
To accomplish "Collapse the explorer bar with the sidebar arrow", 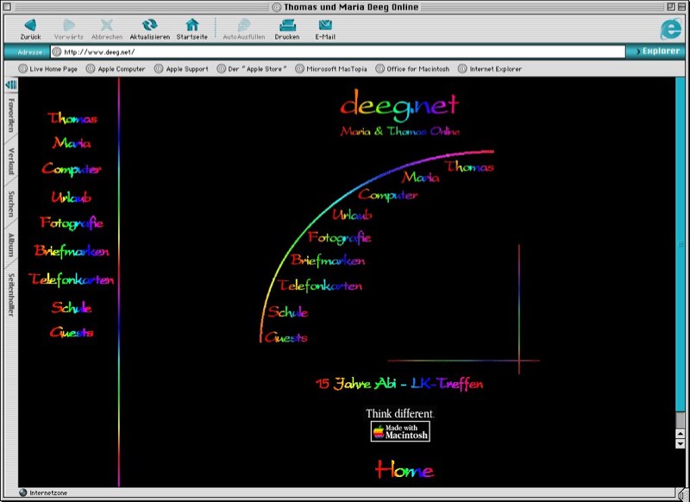I will 11,85.
